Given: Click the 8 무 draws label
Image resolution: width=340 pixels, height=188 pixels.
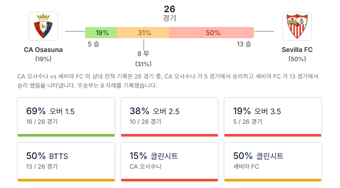Looking at the screenshot, I should tap(144, 53).
